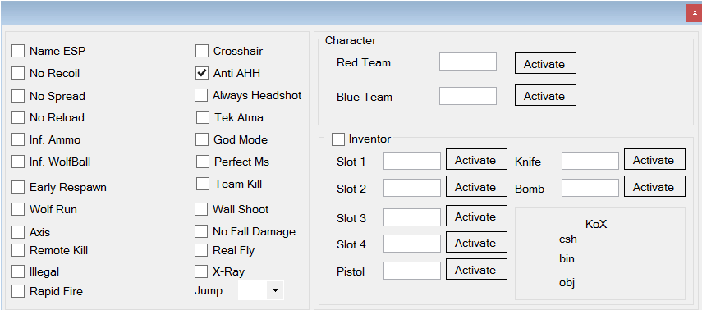Tick No Fall Damage checkbox
The image size is (702, 310).
(x=201, y=231)
